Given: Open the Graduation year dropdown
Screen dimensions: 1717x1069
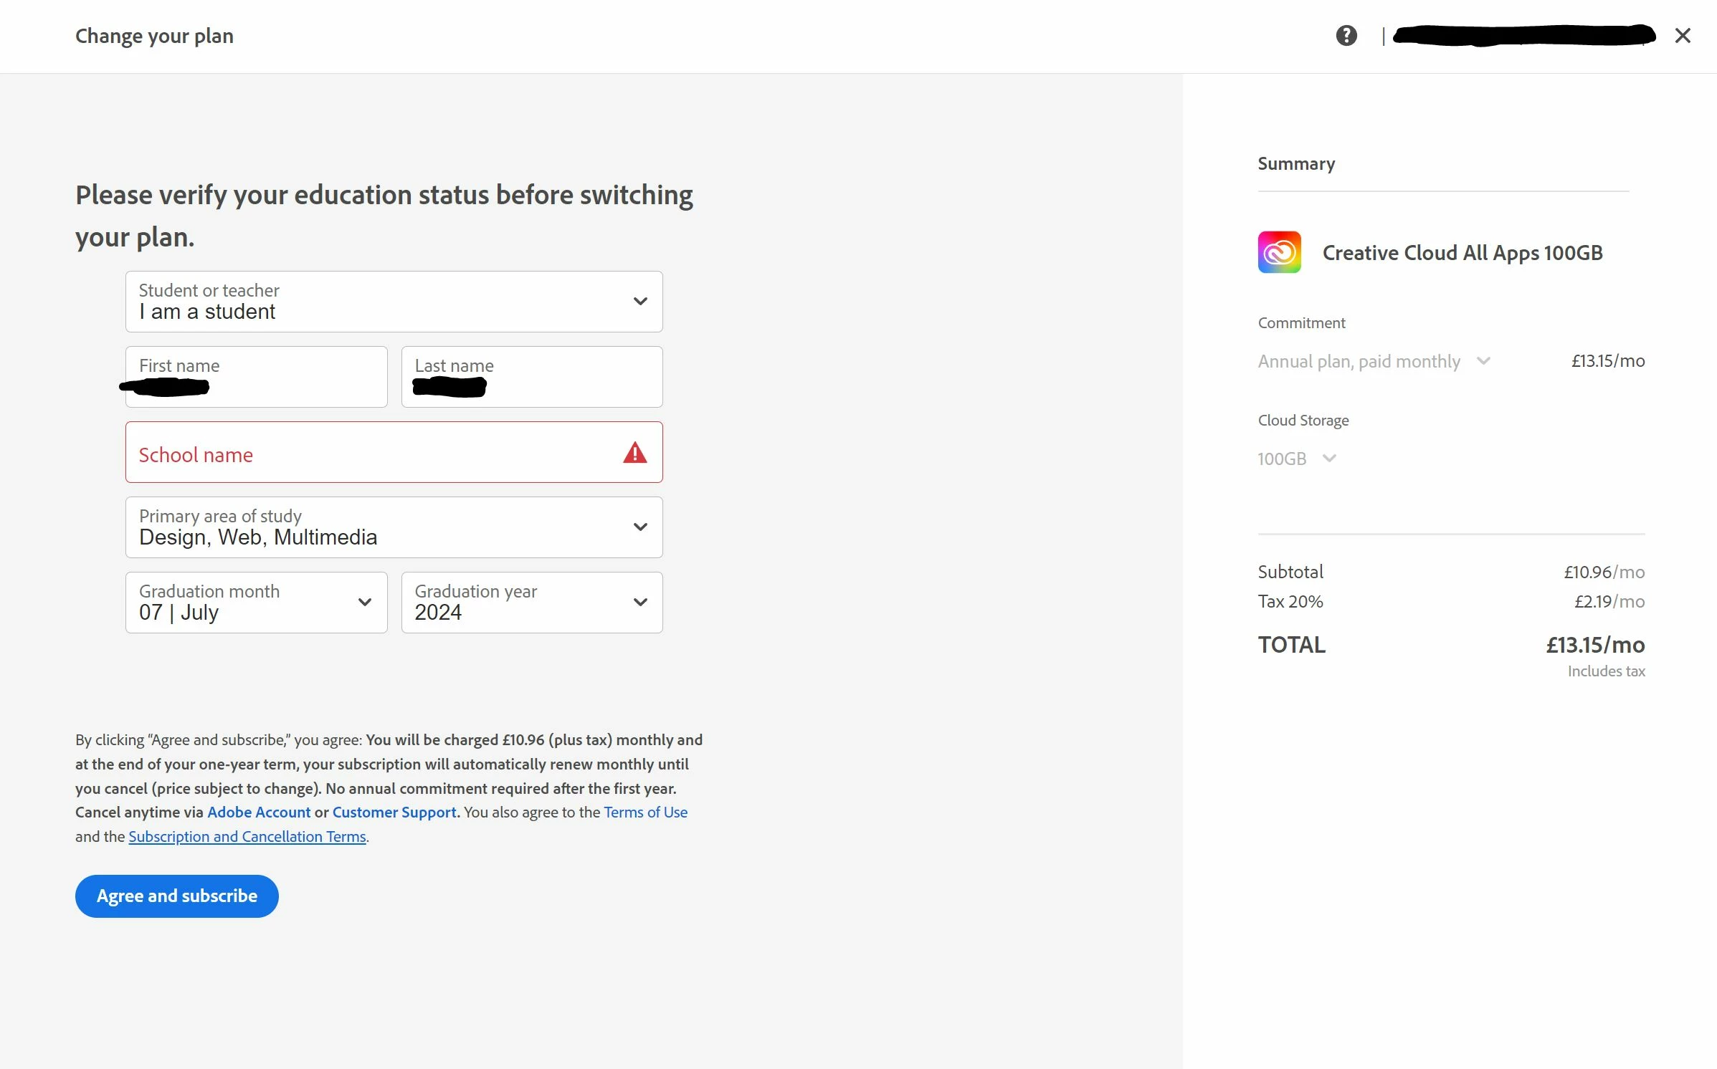Looking at the screenshot, I should click(x=531, y=603).
